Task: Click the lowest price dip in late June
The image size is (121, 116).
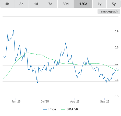Action: click(x=38, y=83)
